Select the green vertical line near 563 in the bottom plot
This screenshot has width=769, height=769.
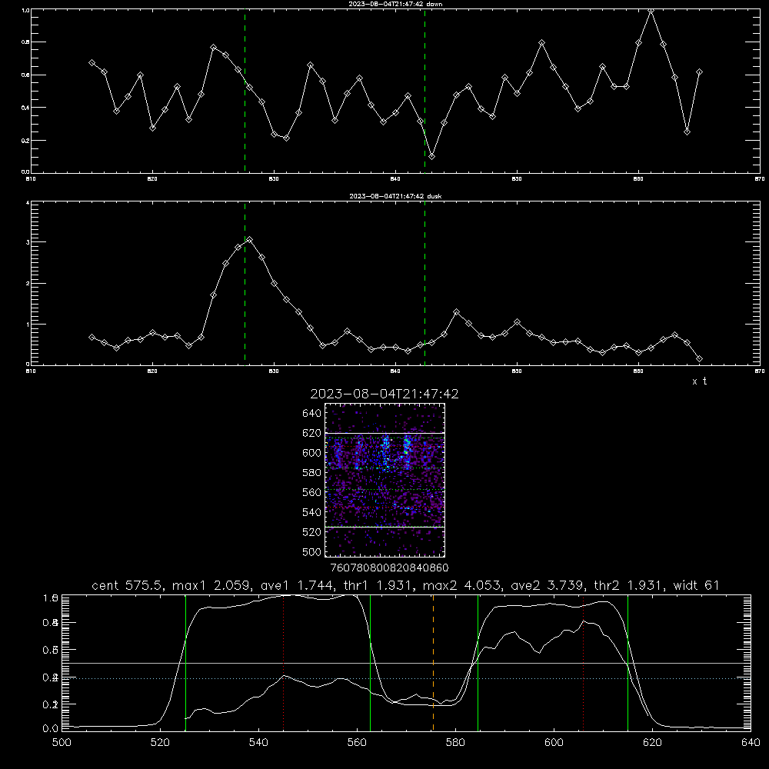[371, 663]
